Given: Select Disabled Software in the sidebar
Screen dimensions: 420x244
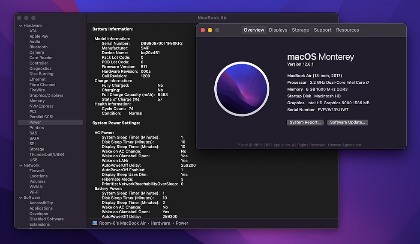Looking at the screenshot, I should pos(47,219).
